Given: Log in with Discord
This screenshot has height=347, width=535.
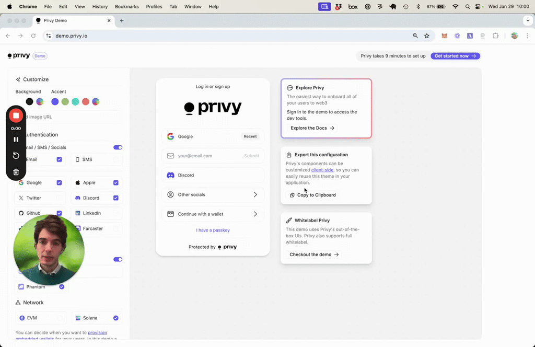Looking at the screenshot, I should [213, 175].
